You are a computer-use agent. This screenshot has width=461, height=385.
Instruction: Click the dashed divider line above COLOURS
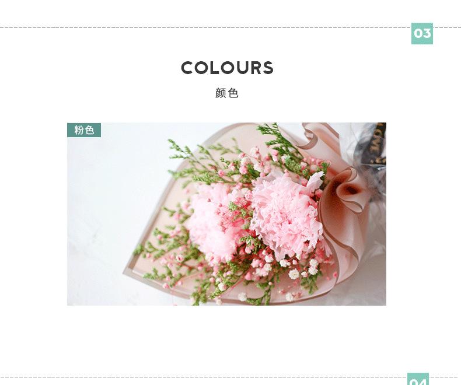205,28
